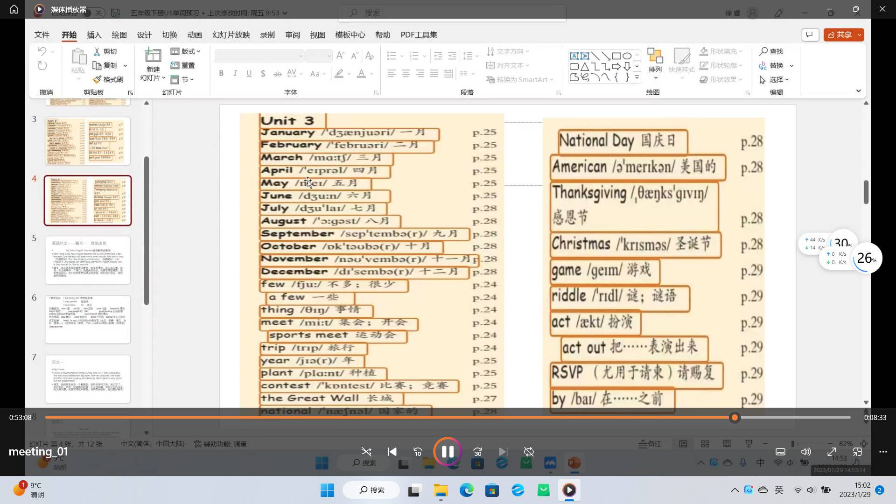Click 重置 (Reset) slide button
896x504 pixels.
coord(183,65)
